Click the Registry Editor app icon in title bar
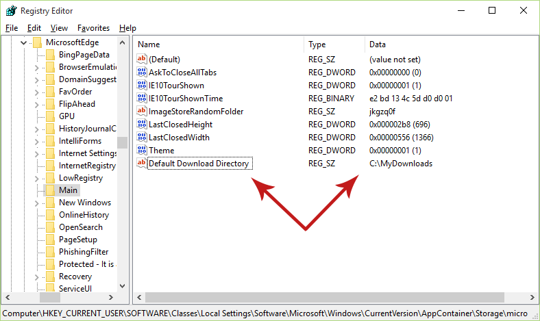540x321 pixels. pyautogui.click(x=11, y=11)
